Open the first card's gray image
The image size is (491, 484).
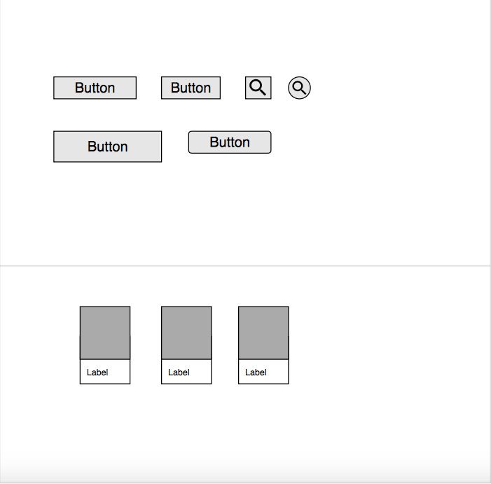[105, 332]
